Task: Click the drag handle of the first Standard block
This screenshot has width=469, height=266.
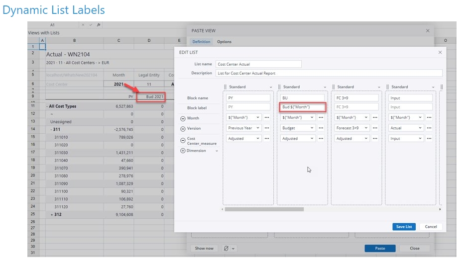Action: 226,87
